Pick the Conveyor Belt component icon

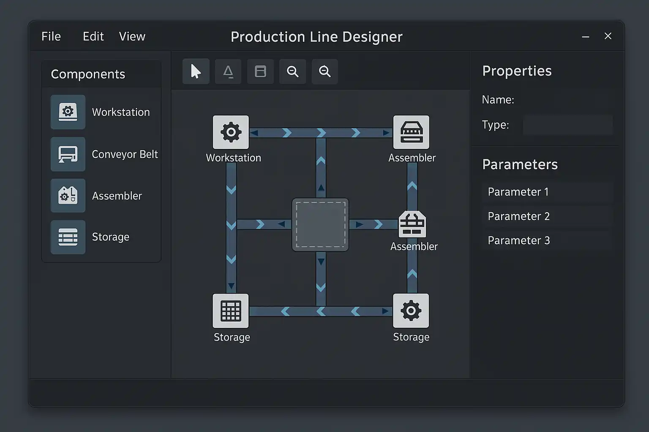[x=68, y=154]
